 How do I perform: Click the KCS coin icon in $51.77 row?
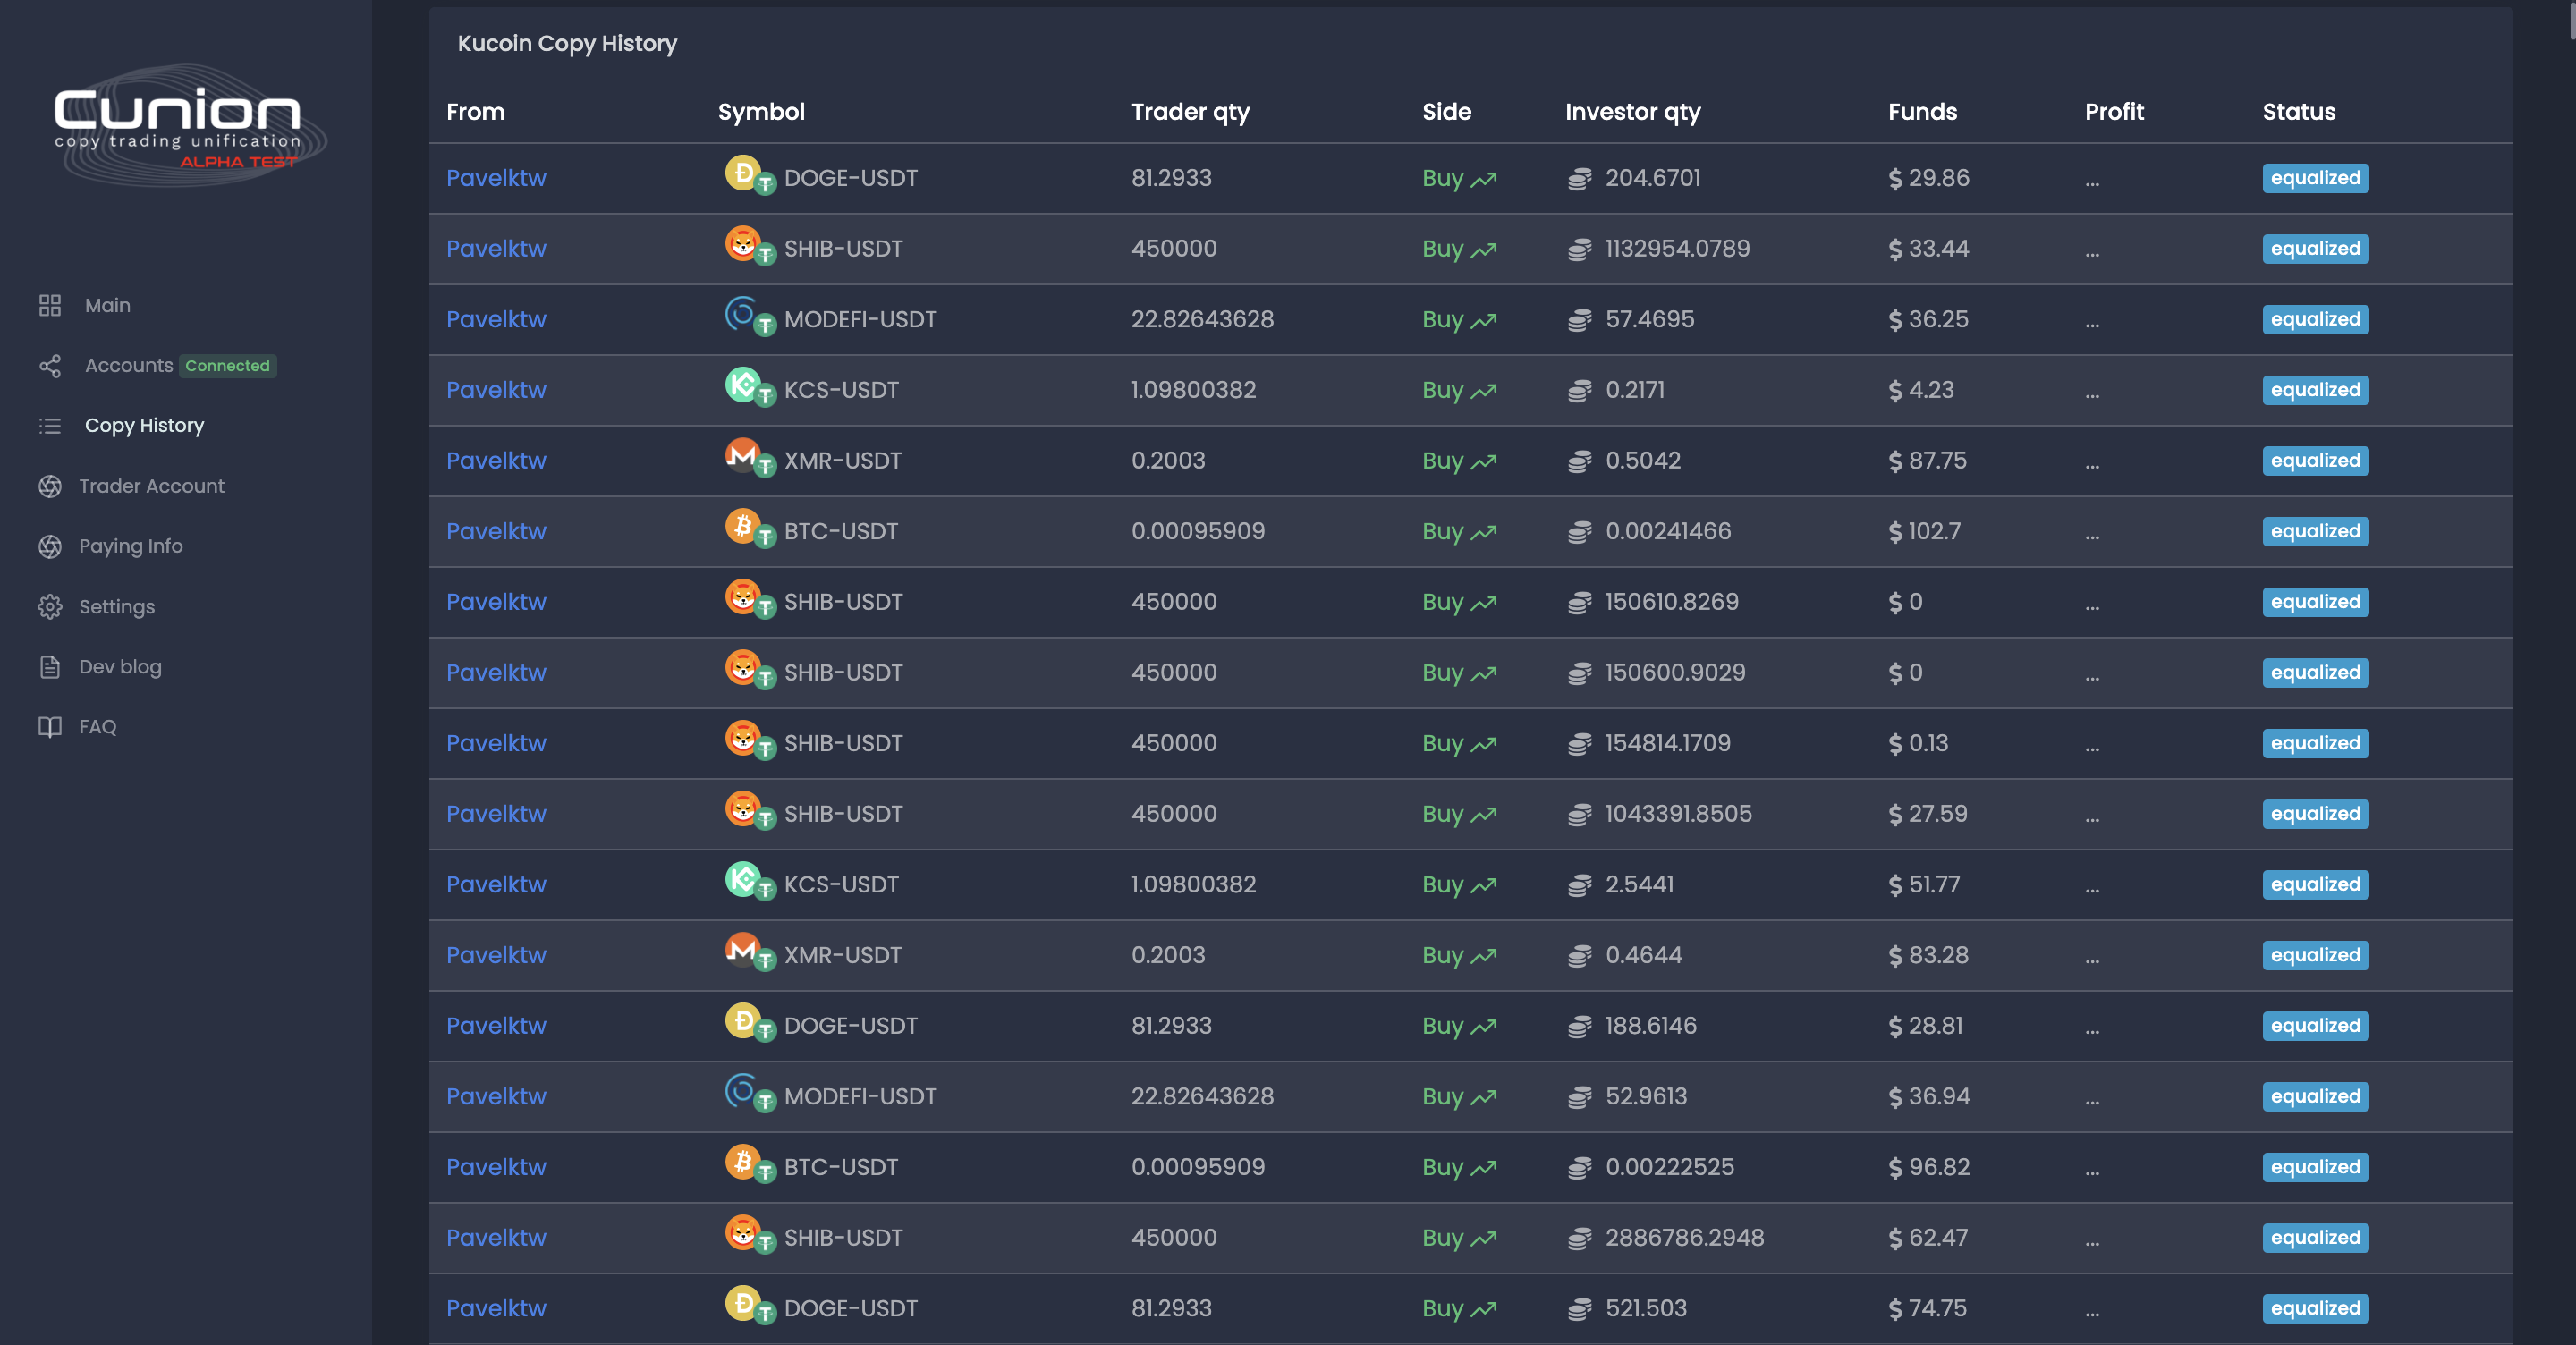click(743, 880)
